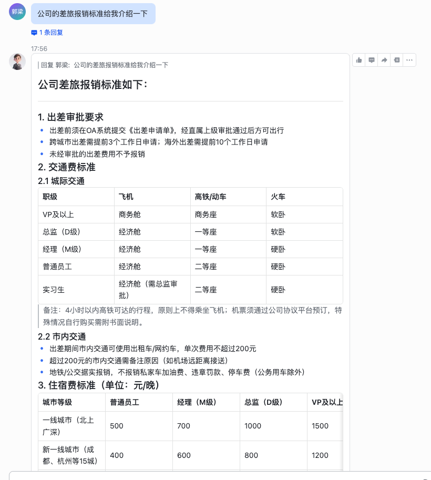Open the more actions ellipsis menu
Image resolution: width=431 pixels, height=480 pixels.
[x=409, y=60]
